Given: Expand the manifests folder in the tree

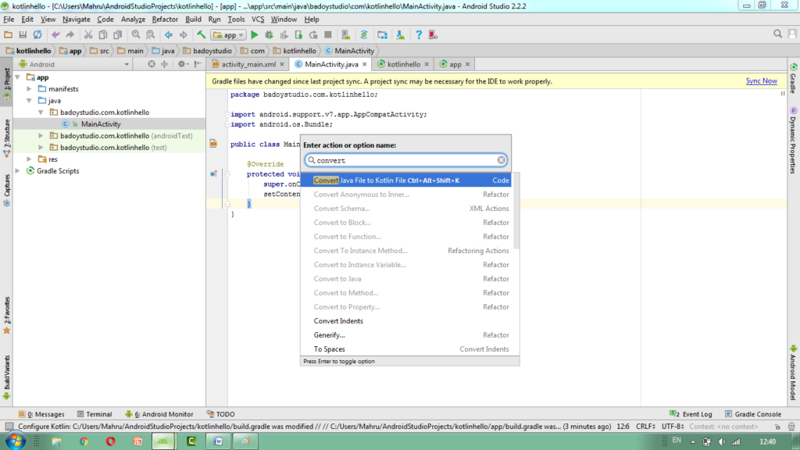Looking at the screenshot, I should pyautogui.click(x=30, y=89).
